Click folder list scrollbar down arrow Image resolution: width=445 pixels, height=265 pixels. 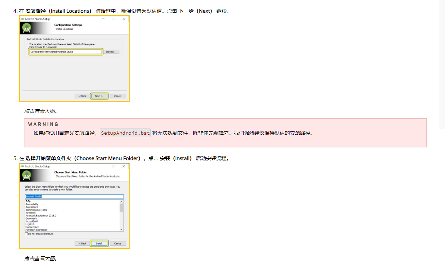(122, 229)
